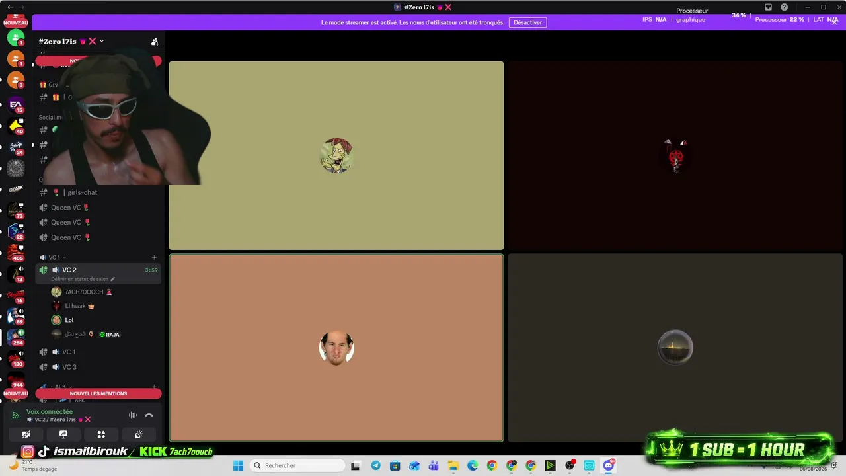Select user 7ACH7OOOCH in VC 2
Screen dimensions: 846x476
104,292
